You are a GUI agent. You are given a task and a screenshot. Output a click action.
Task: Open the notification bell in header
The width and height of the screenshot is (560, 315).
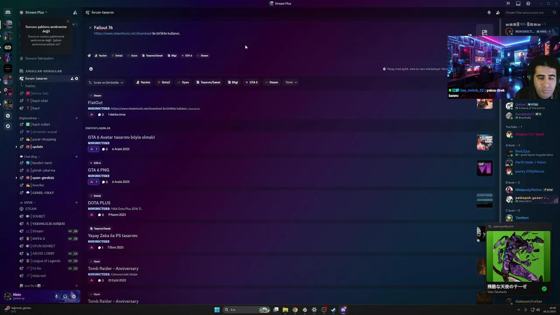click(489, 12)
